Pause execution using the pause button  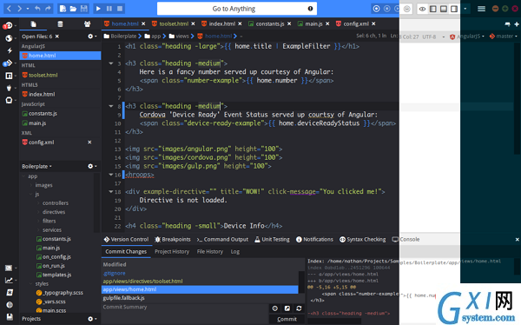(109, 9)
